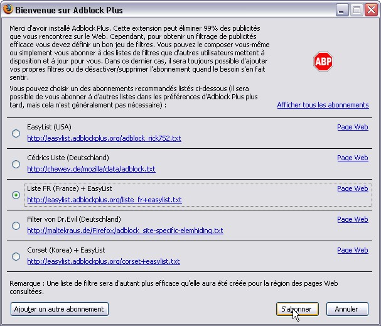This screenshot has width=381, height=326.
Task: Click the 'Filter von Dr.Evil (Deutschland)' title
Action: pos(74,219)
